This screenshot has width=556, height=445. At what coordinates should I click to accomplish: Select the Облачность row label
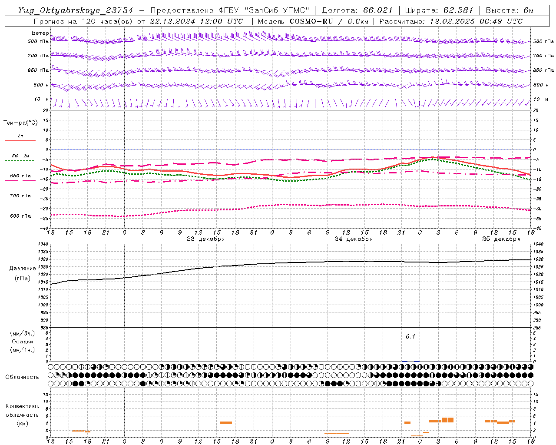click(22, 377)
